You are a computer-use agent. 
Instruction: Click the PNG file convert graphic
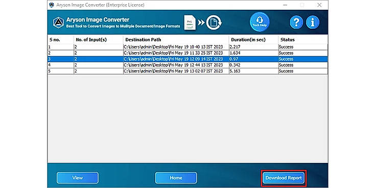coord(190,23)
